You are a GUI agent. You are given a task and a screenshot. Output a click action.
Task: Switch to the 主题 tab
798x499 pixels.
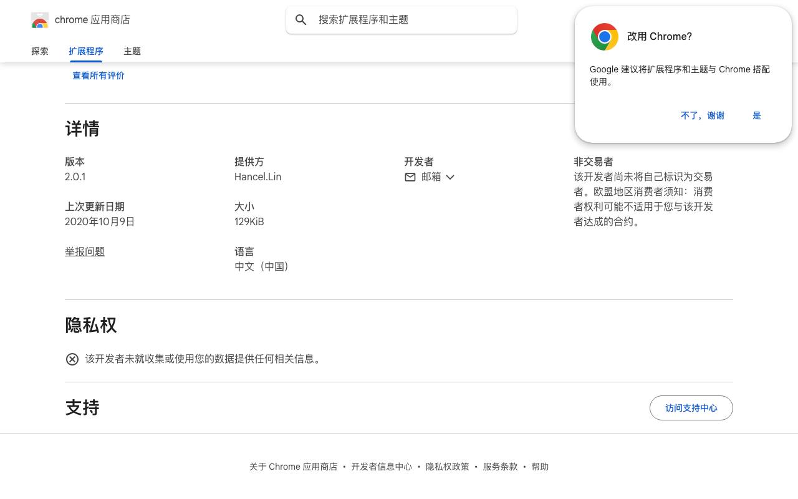coord(132,51)
